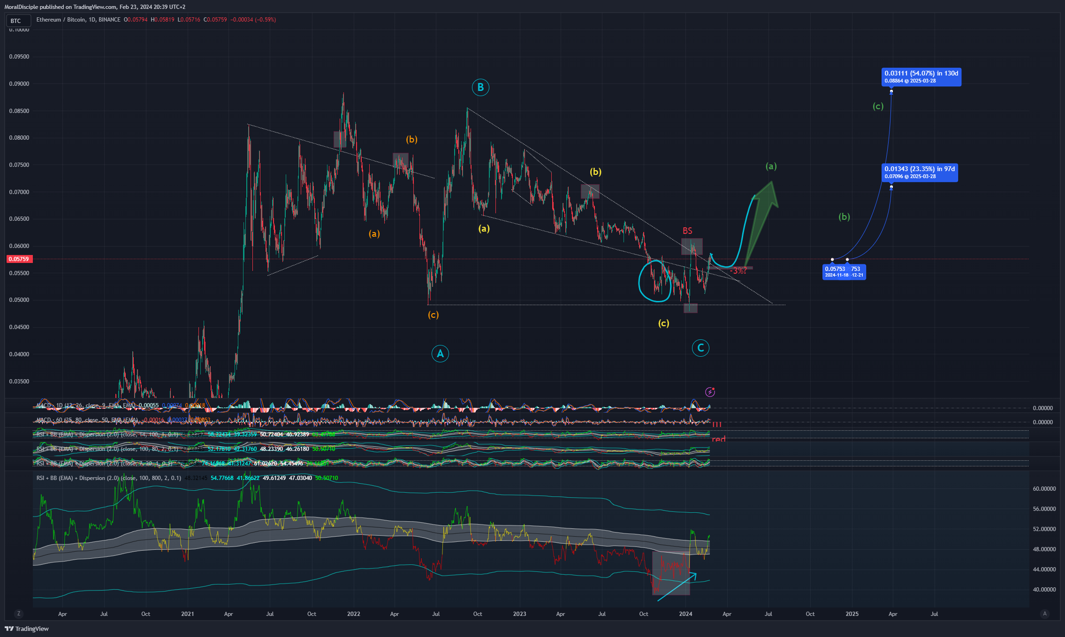
Task: Click the 0.09000 price axis label
Action: tap(19, 84)
